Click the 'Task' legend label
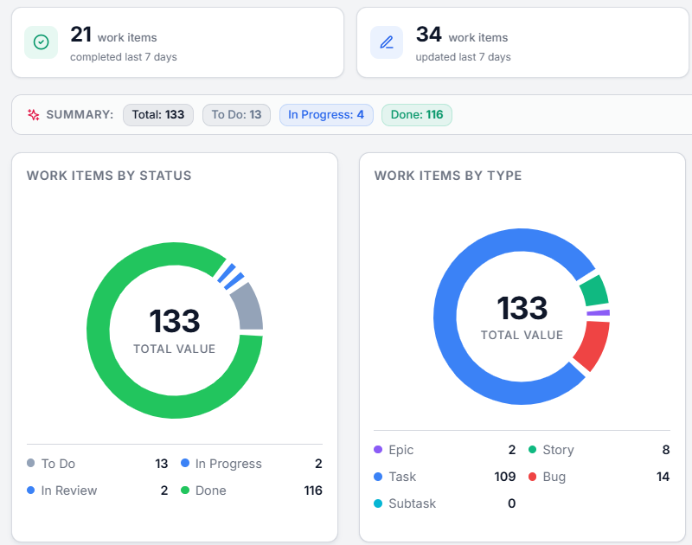692x545 pixels. click(402, 477)
